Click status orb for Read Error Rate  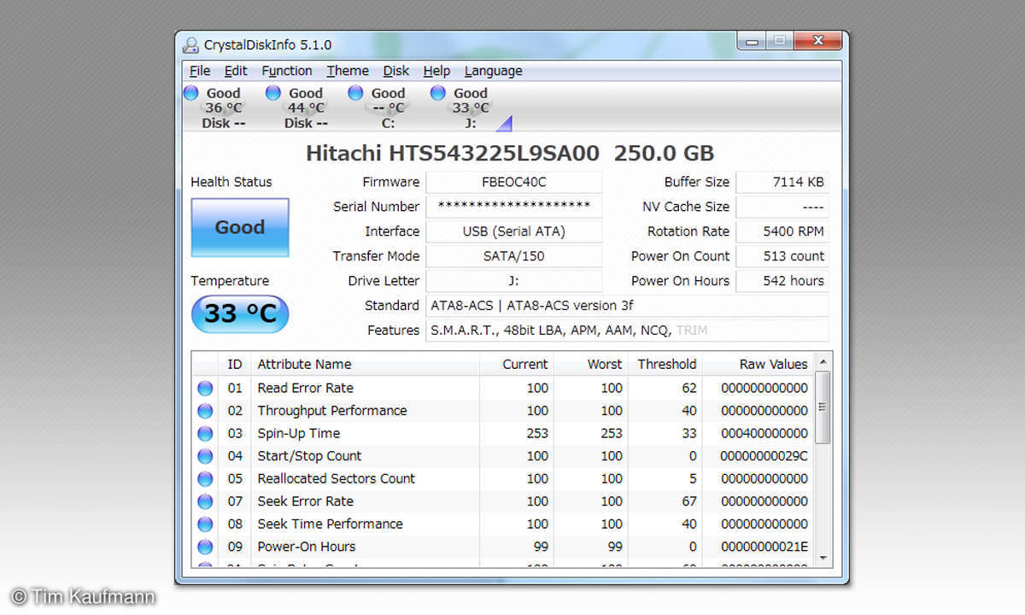(x=205, y=388)
